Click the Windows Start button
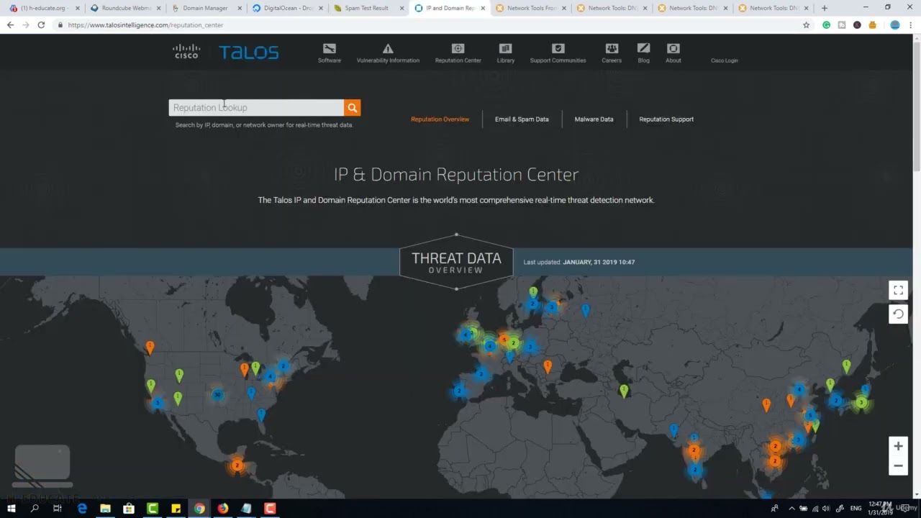 [12, 509]
